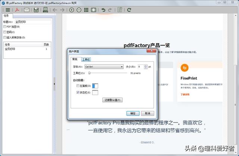
Task: Enable the 密码 checkbox
Action: pos(5,32)
